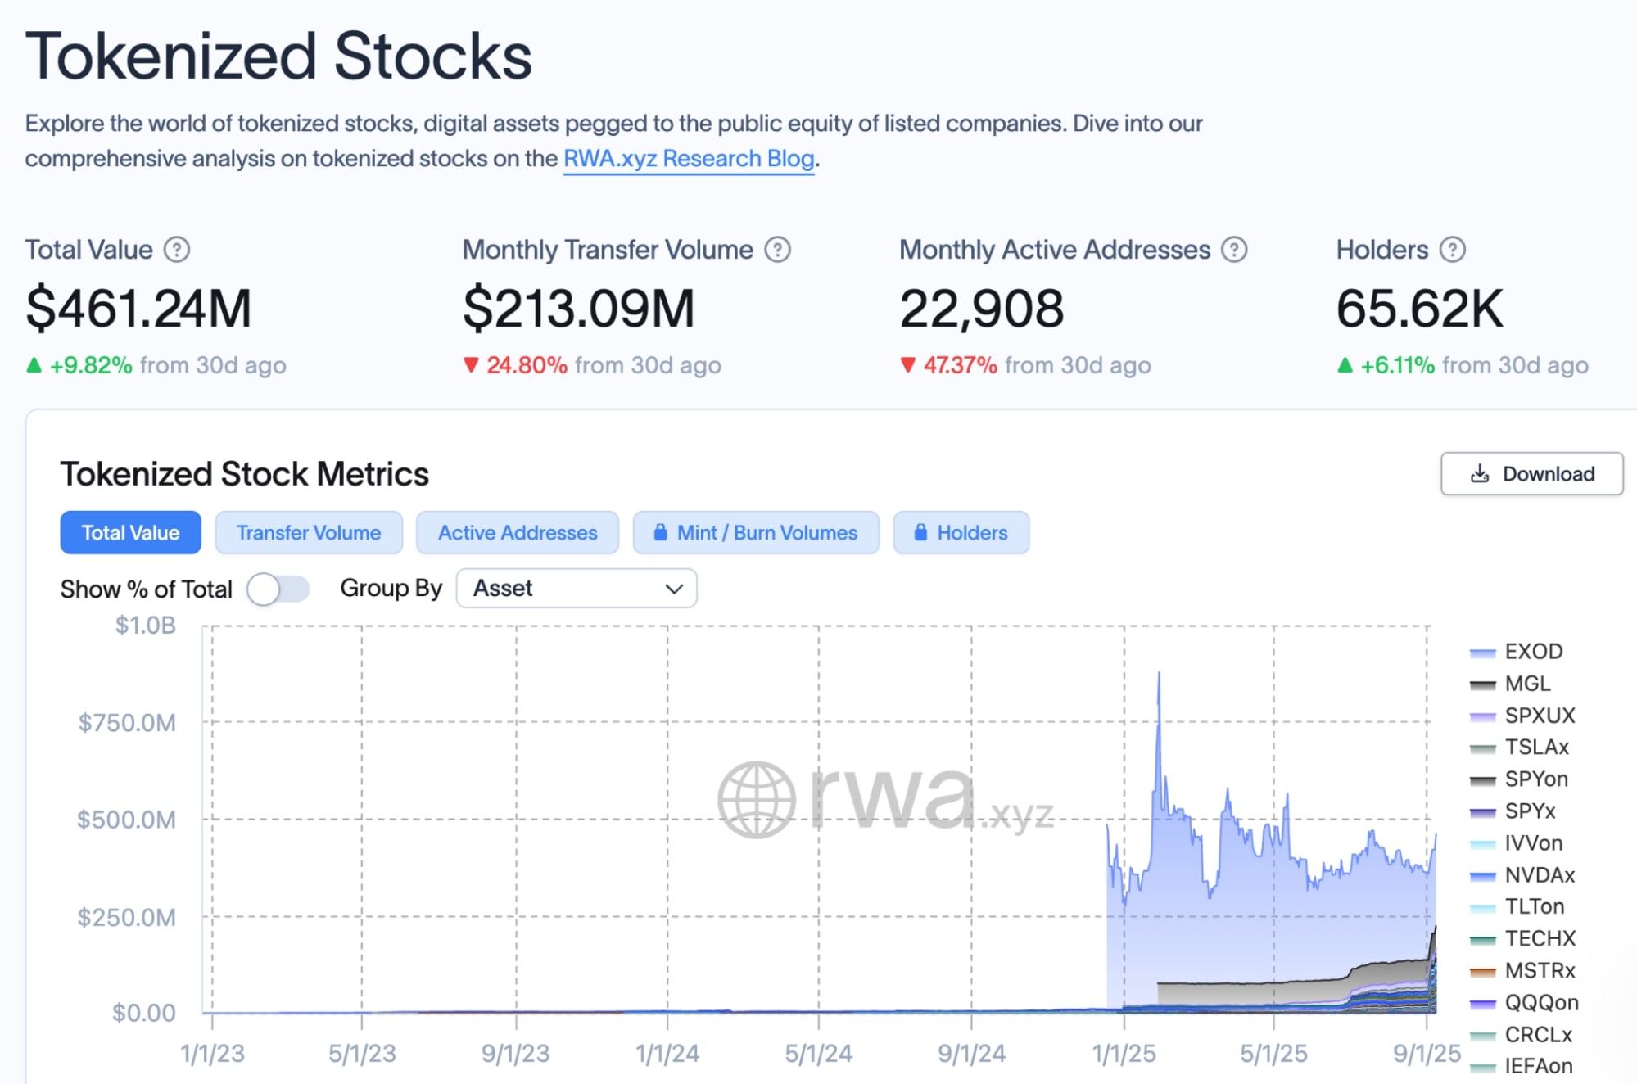
Task: Toggle EXOD series in chart legend
Action: point(1533,652)
